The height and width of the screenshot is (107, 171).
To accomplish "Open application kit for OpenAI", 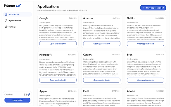I will (x=102, y=80).
